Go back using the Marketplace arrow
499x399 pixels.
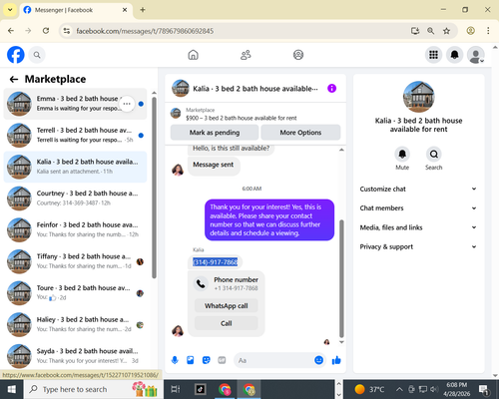(14, 79)
